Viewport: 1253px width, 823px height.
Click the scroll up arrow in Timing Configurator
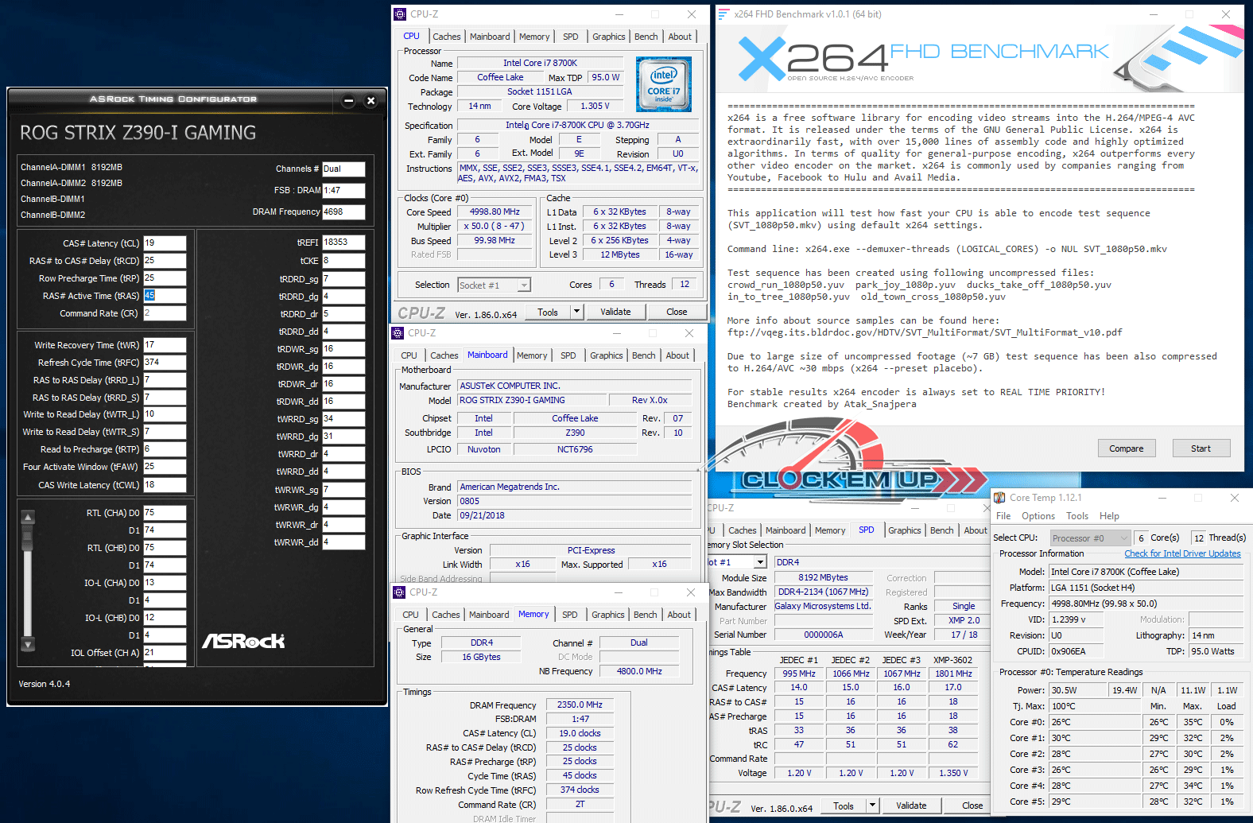point(28,518)
